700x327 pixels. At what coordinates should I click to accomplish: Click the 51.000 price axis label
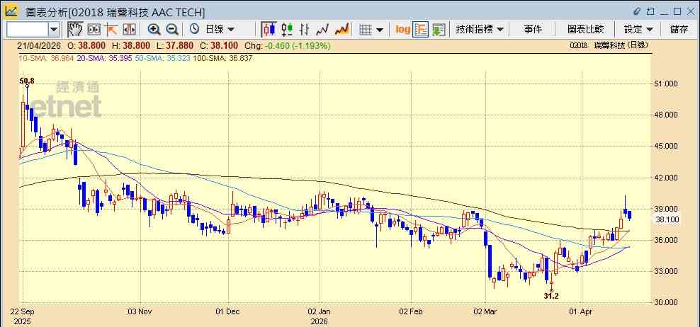click(665, 84)
